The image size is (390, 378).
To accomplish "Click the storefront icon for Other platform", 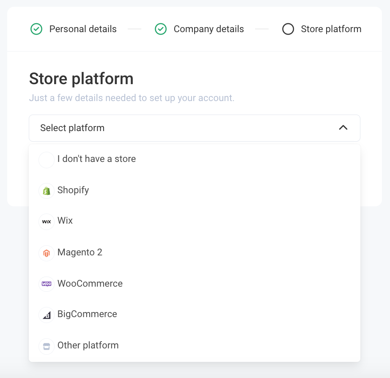I will 47,346.
